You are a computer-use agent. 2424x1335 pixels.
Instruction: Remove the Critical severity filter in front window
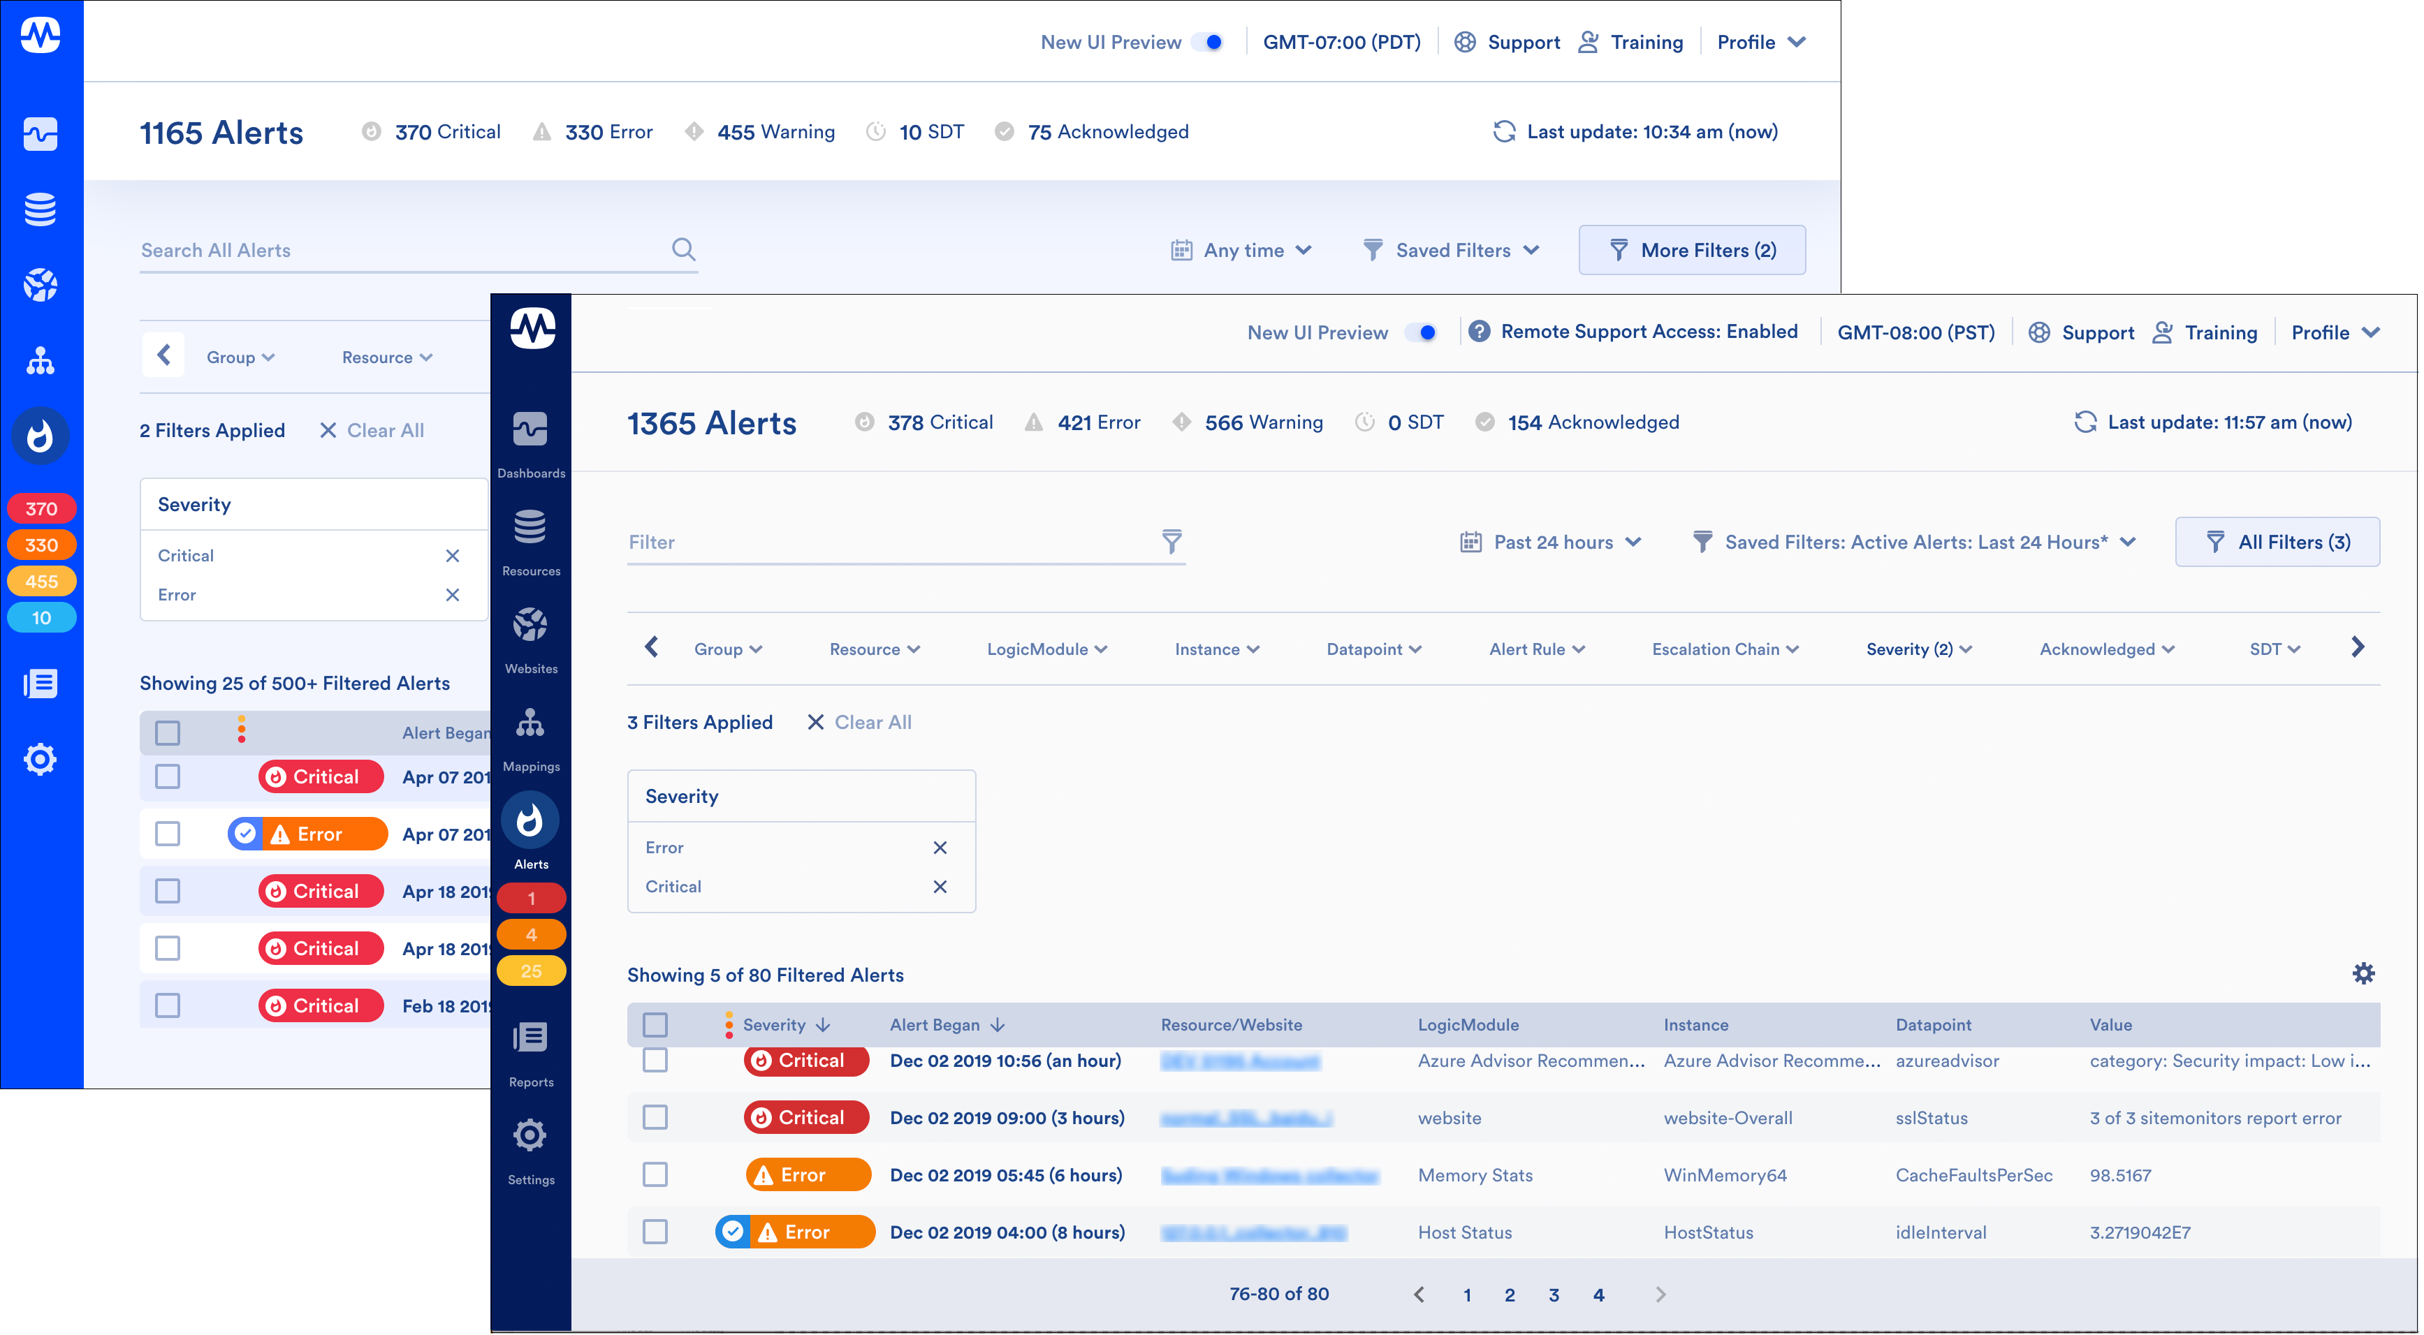940,887
